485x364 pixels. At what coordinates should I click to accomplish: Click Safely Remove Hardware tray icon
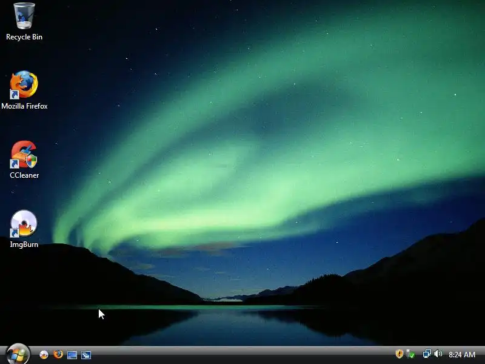click(x=410, y=354)
